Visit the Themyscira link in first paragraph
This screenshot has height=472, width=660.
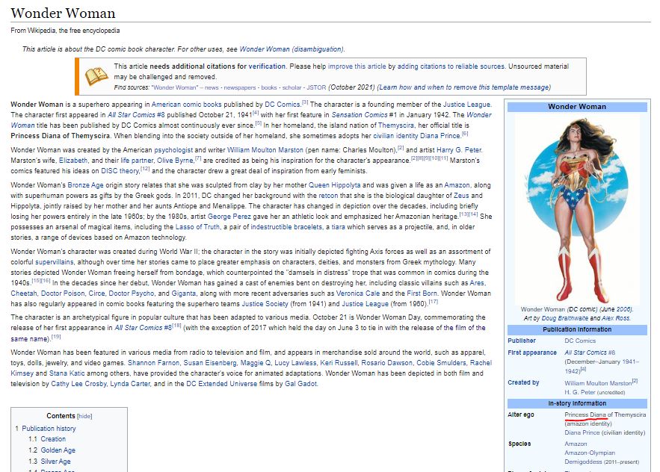[395, 125]
